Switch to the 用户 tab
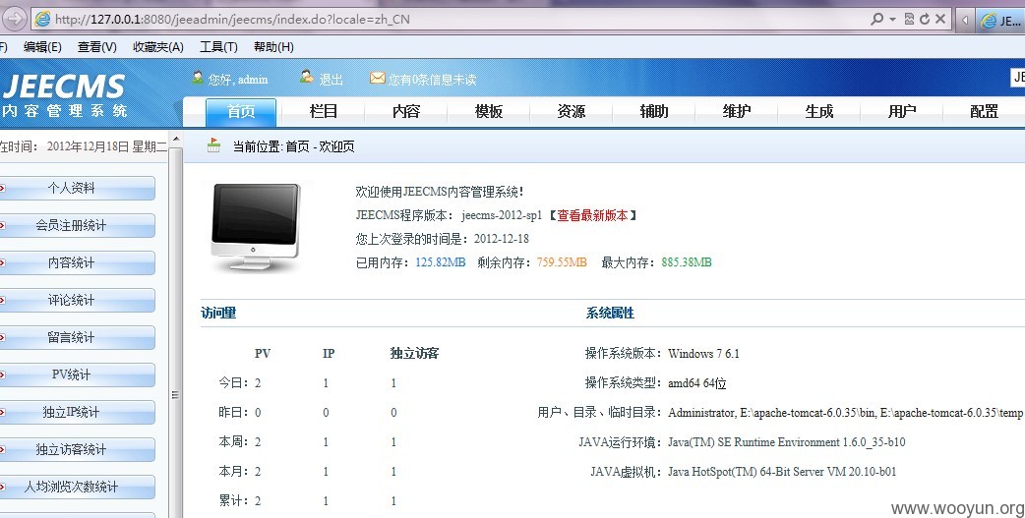This screenshot has width=1025, height=518. pos(902,112)
